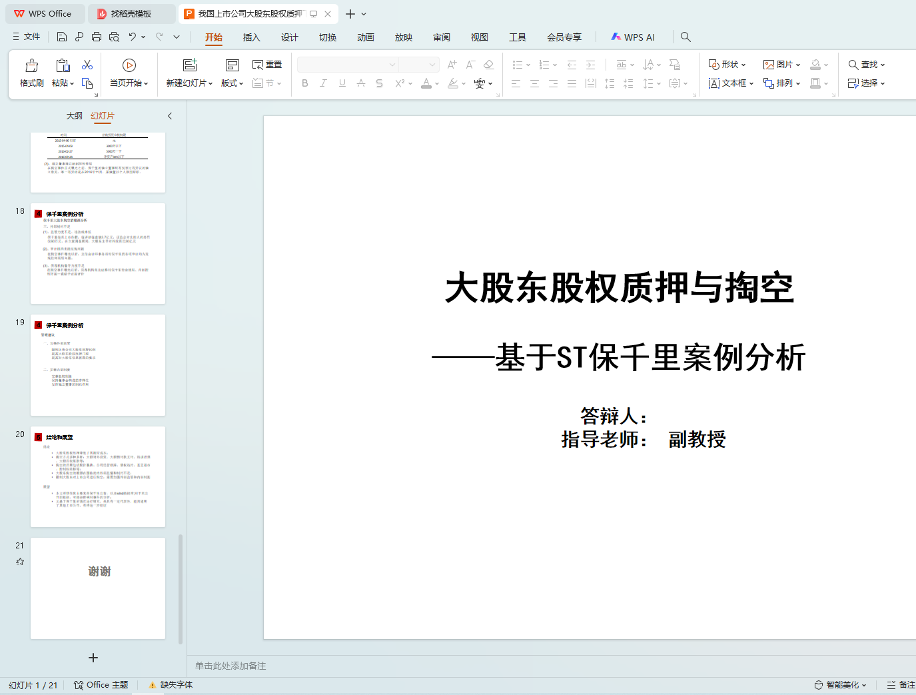This screenshot has height=695, width=916.
Task: Open the font size combo box
Action: coord(418,65)
